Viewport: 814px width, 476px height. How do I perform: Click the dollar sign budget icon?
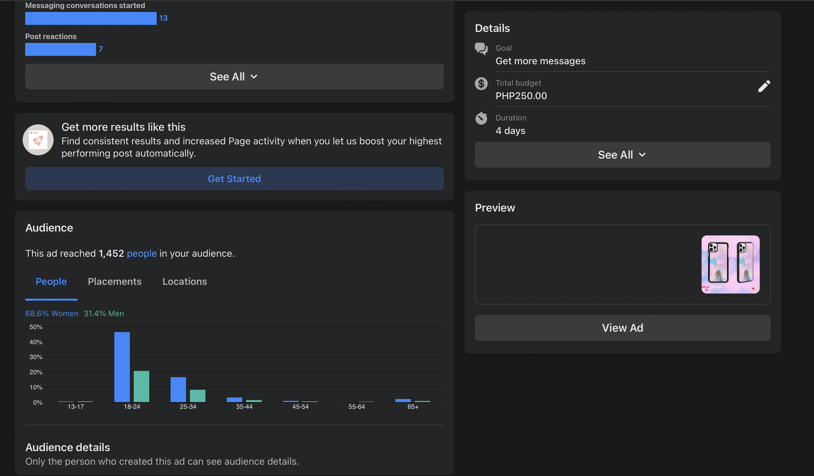coord(481,84)
